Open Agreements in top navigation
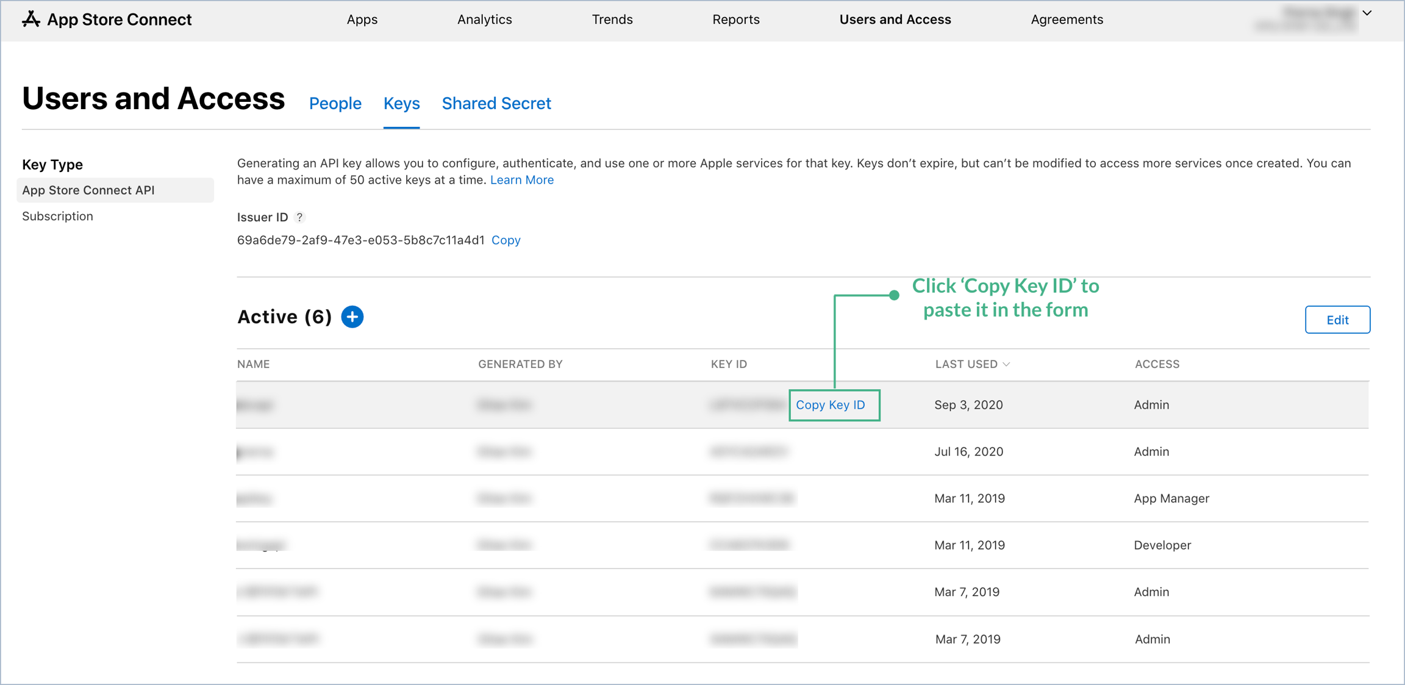Image resolution: width=1405 pixels, height=685 pixels. [x=1067, y=20]
